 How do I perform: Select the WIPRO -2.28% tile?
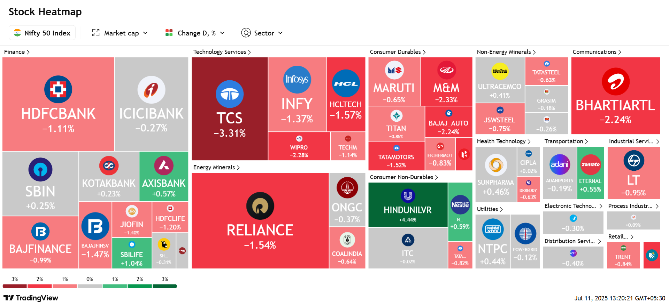click(x=299, y=146)
